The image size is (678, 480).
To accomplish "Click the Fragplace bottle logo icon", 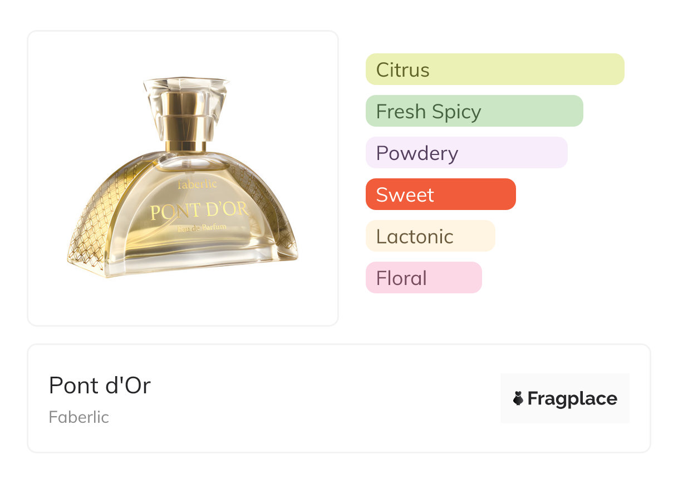I will click(x=518, y=398).
